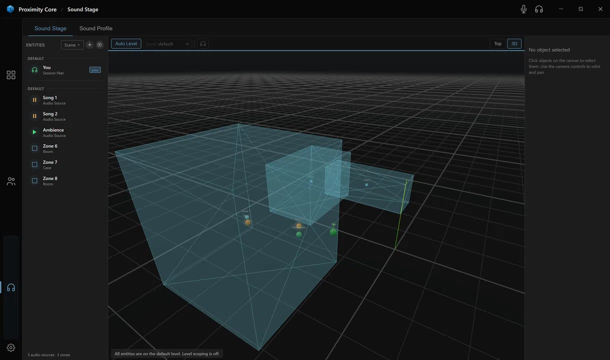This screenshot has height=360, width=610.
Task: Switch to the Sound Profile tab
Action: (x=96, y=28)
